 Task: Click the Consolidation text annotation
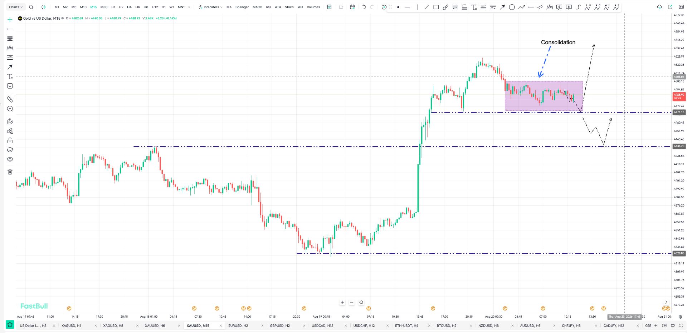click(x=558, y=42)
